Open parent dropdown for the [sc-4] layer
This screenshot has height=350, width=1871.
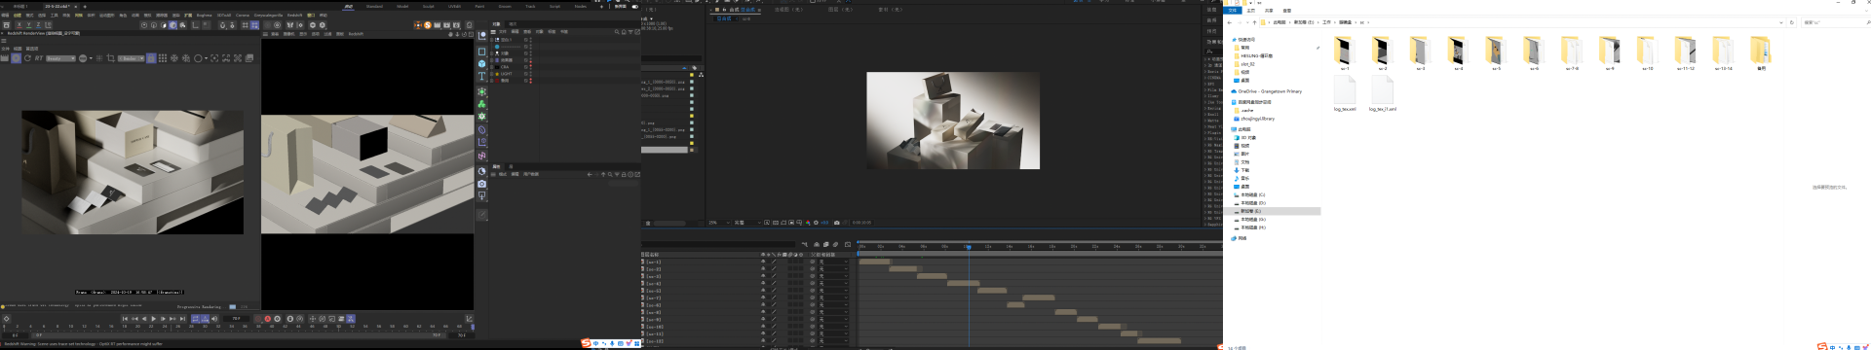[833, 284]
